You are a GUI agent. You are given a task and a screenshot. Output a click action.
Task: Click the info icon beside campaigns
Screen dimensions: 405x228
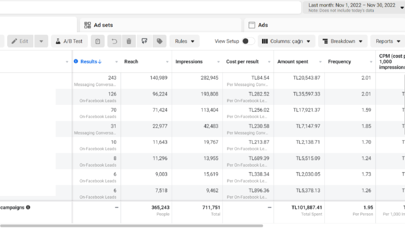coord(28,208)
